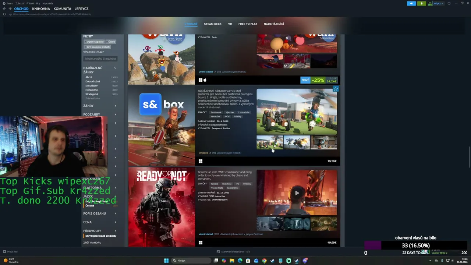Image resolution: width=471 pixels, height=265 pixels.
Task: Open the Steam announcements megaphone button
Action: click(411, 3)
